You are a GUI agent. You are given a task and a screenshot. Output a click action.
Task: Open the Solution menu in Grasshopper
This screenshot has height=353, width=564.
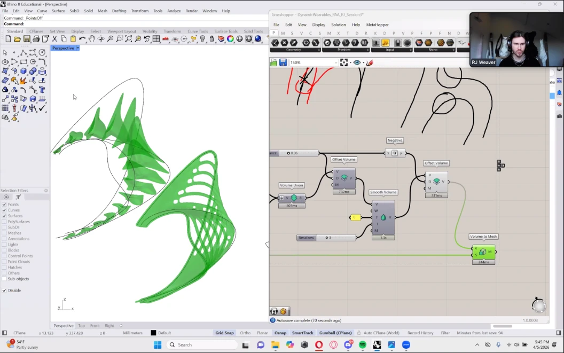338,25
